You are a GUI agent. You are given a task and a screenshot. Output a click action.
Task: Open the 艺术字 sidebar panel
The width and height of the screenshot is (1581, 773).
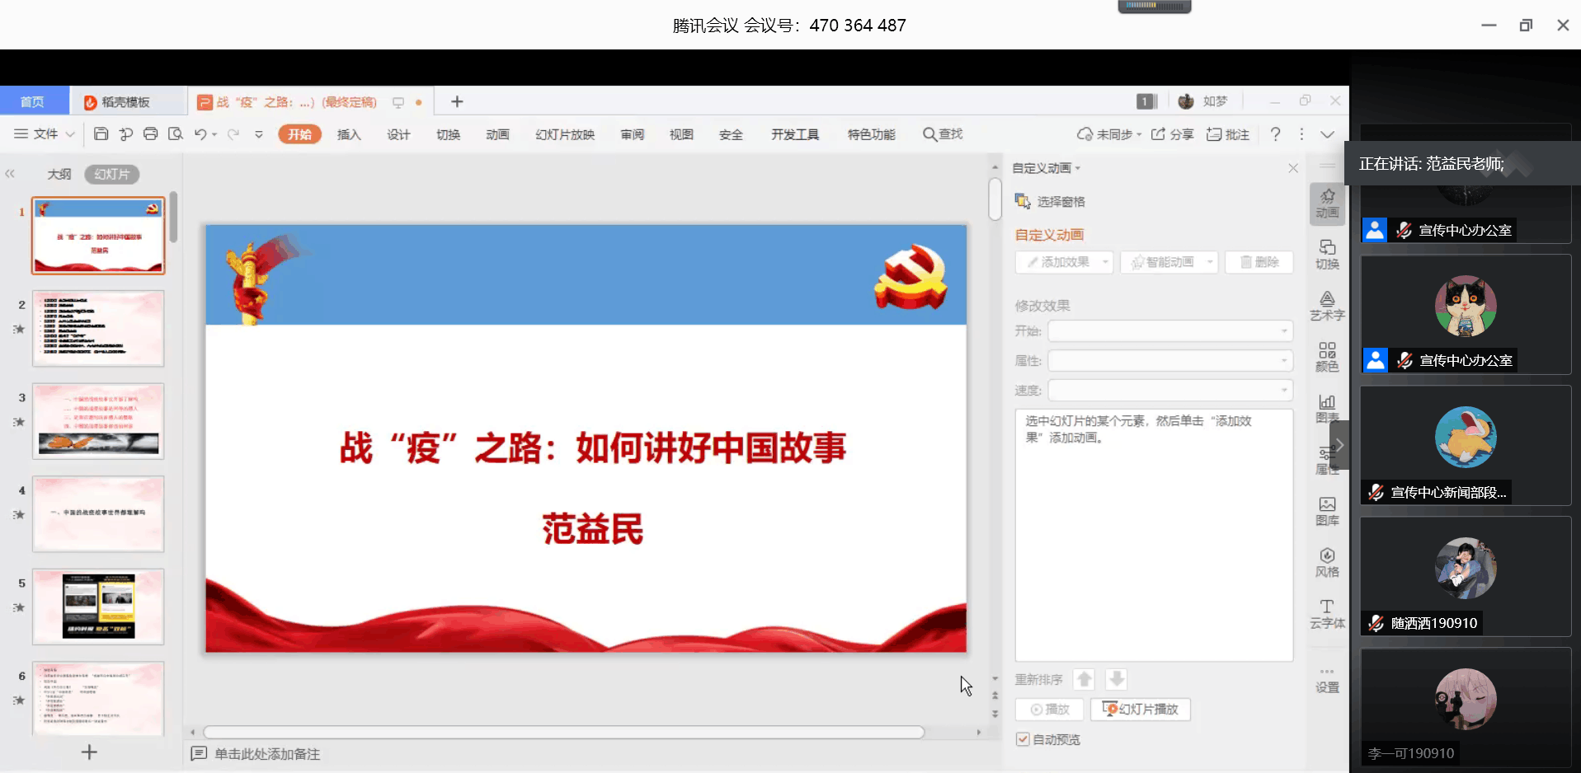pos(1326,306)
